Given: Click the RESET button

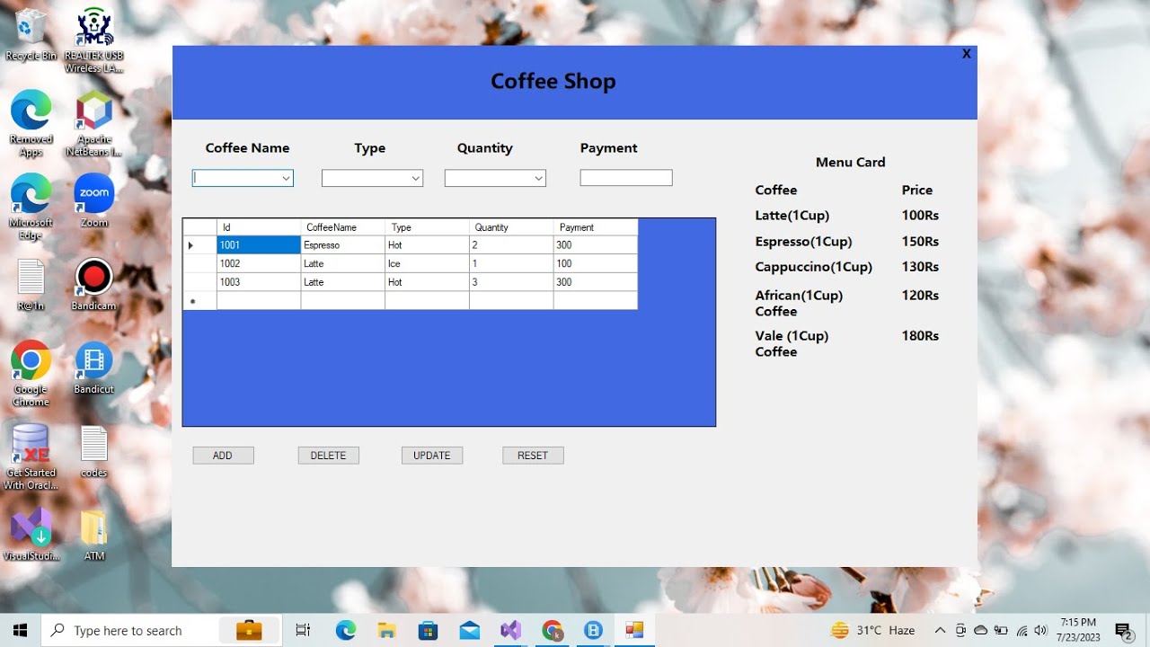Looking at the screenshot, I should [x=533, y=456].
